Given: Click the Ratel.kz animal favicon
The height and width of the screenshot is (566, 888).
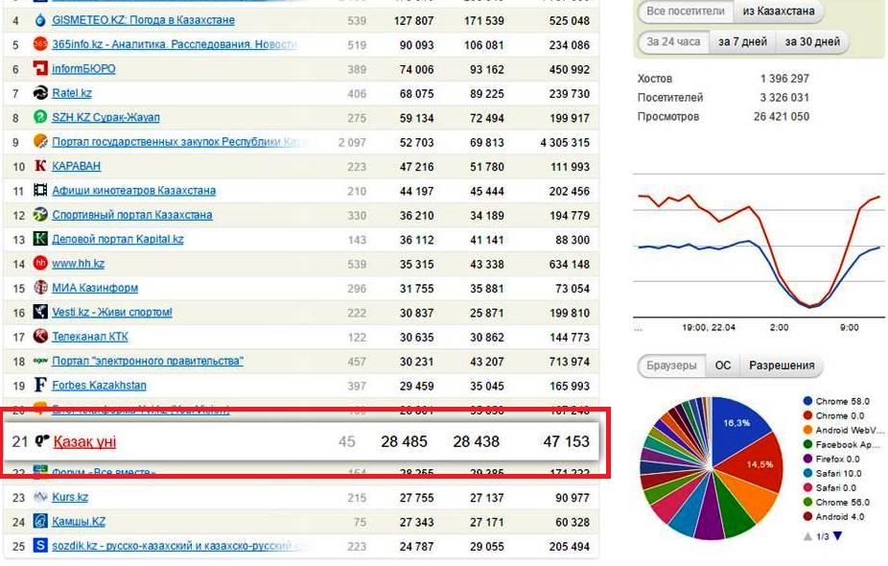Looking at the screenshot, I should point(40,93).
